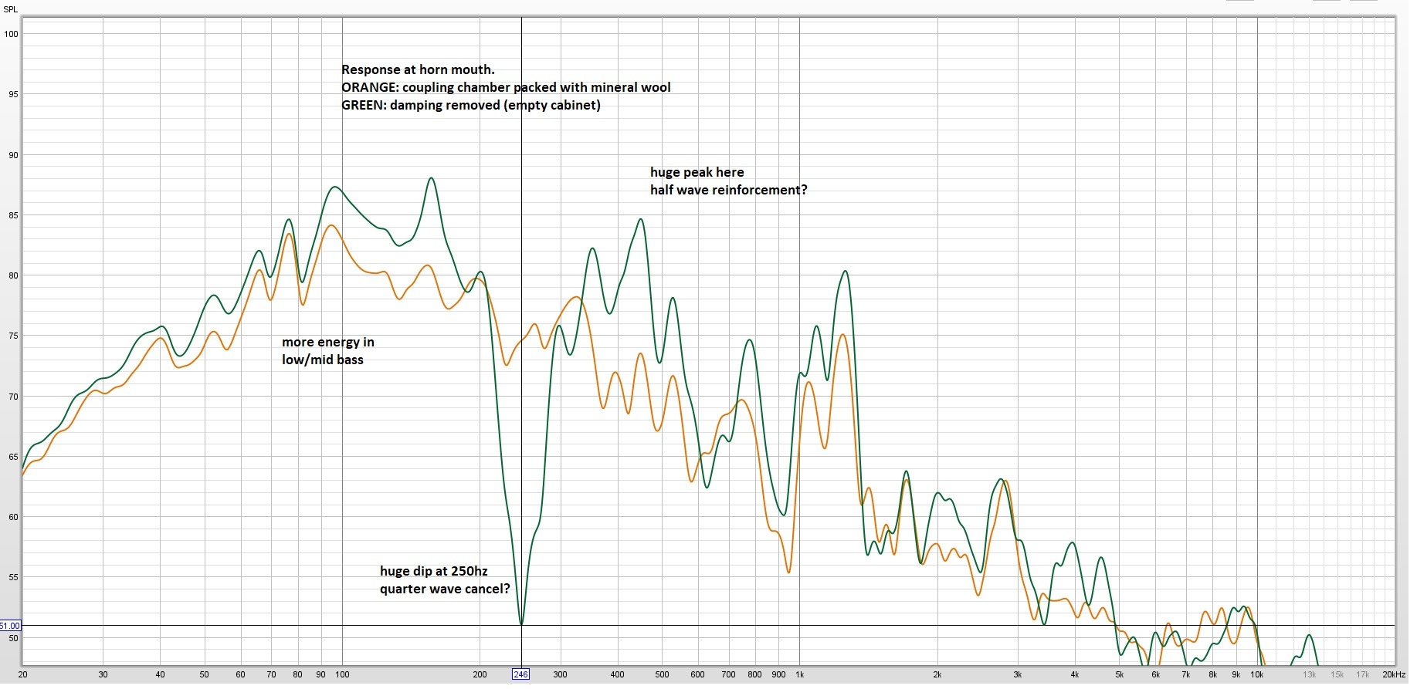Click the "17k" frequency axis label
This screenshot has width=1417, height=689.
point(1363,674)
